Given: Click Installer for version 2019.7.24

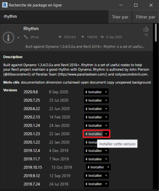Looking at the screenshot, I should coord(93,184).
